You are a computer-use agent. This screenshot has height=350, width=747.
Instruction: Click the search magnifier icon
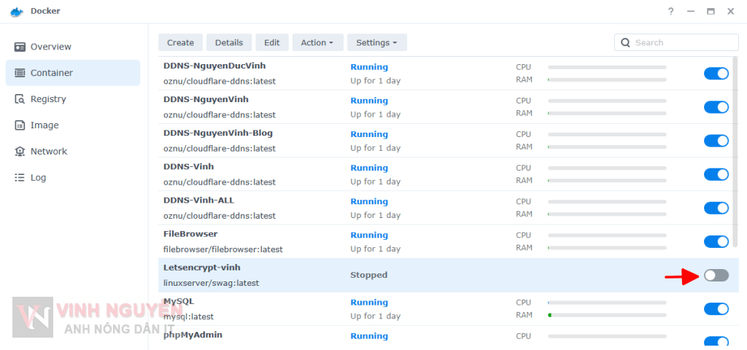pyautogui.click(x=625, y=43)
